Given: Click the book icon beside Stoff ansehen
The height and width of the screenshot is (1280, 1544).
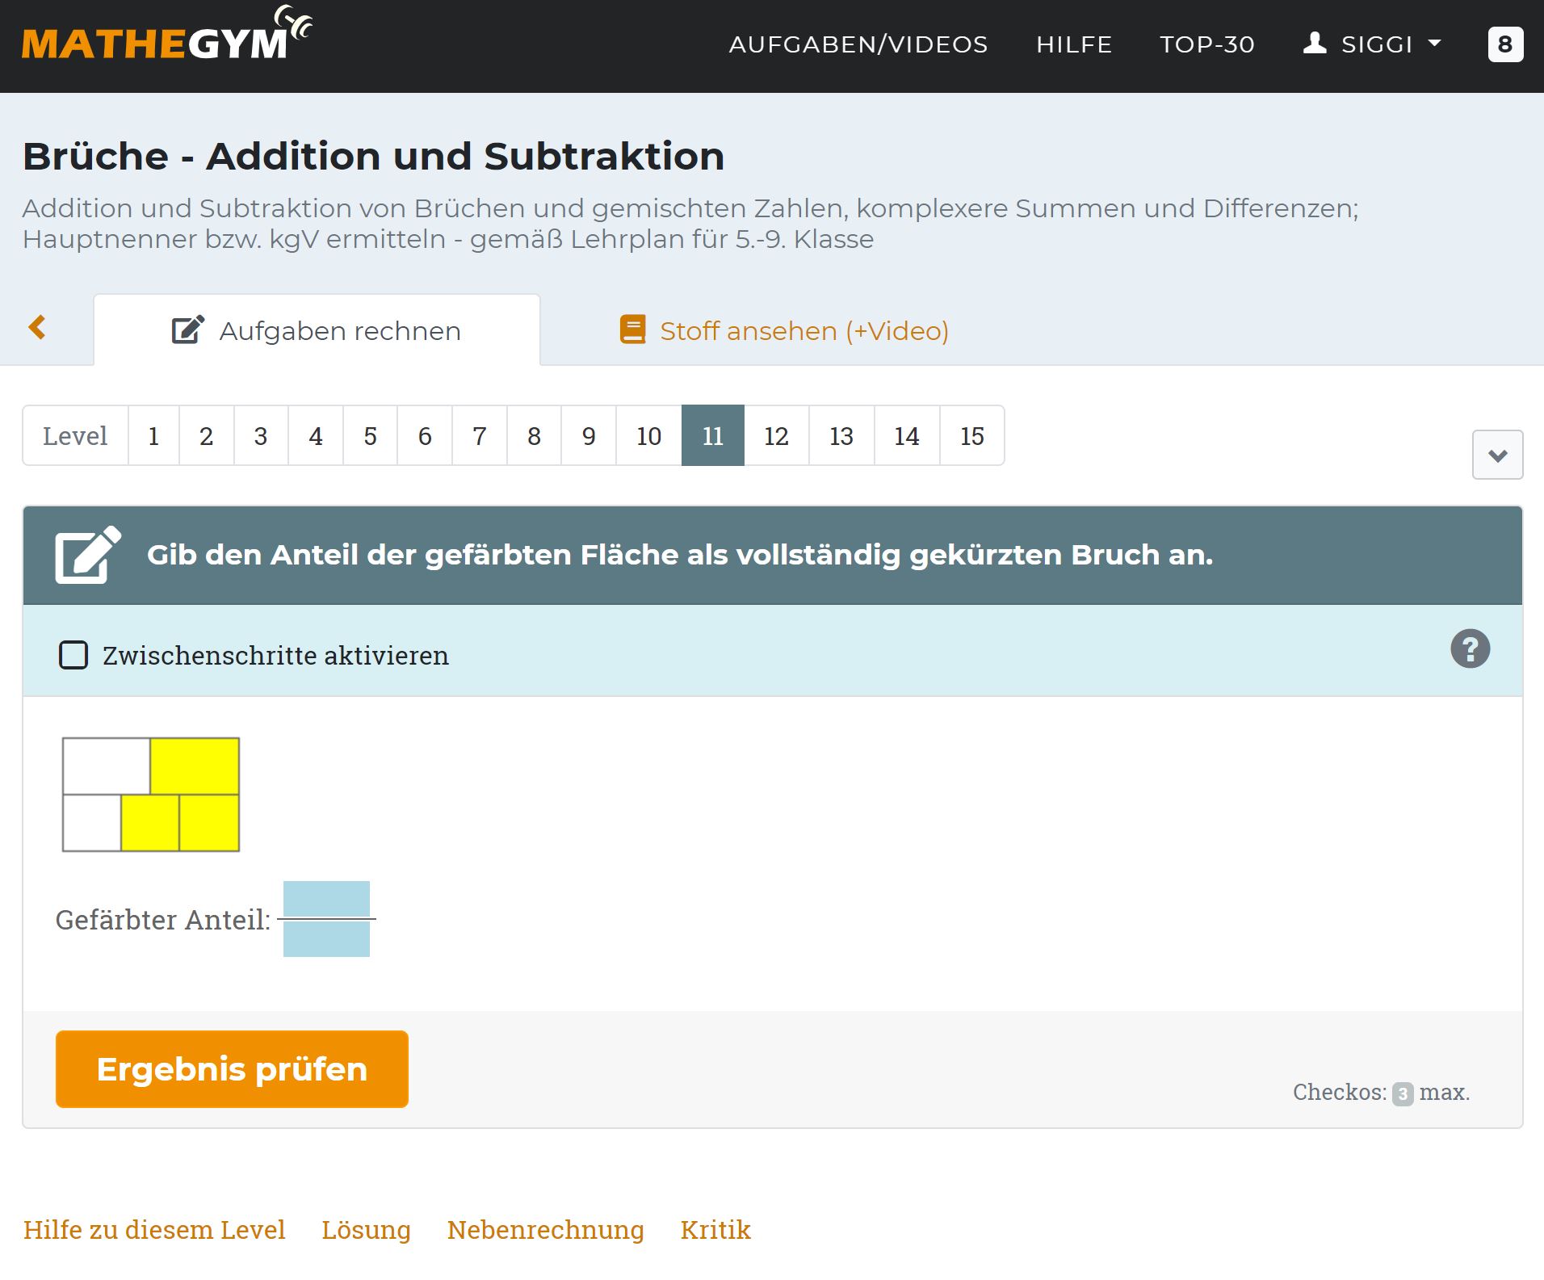Looking at the screenshot, I should pos(632,330).
